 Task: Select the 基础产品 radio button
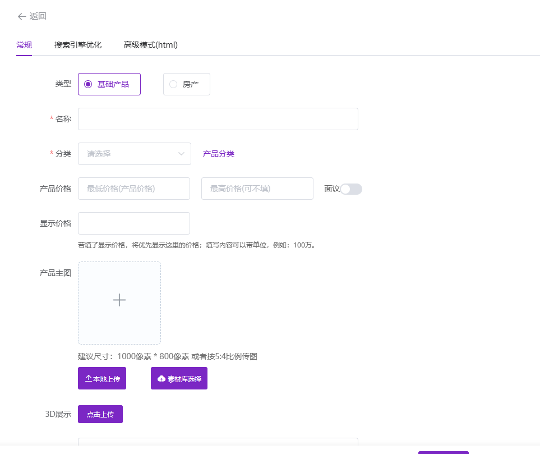tap(88, 84)
